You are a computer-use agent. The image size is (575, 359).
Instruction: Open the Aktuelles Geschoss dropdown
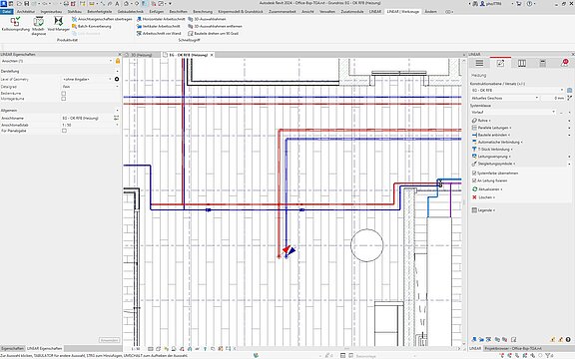coord(504,98)
